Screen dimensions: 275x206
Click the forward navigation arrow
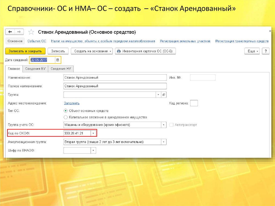pyautogui.click(x=20, y=32)
